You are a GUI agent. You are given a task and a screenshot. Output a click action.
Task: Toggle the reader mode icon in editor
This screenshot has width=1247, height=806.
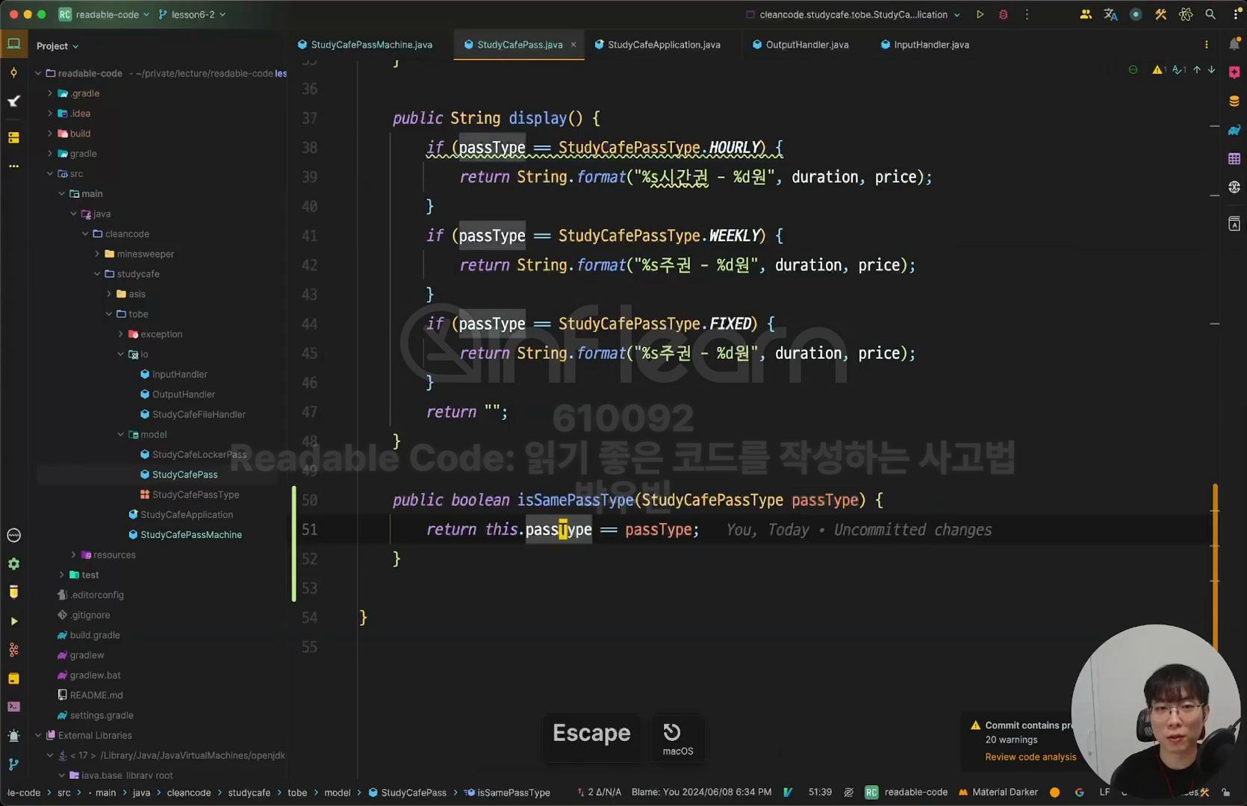(x=1133, y=69)
